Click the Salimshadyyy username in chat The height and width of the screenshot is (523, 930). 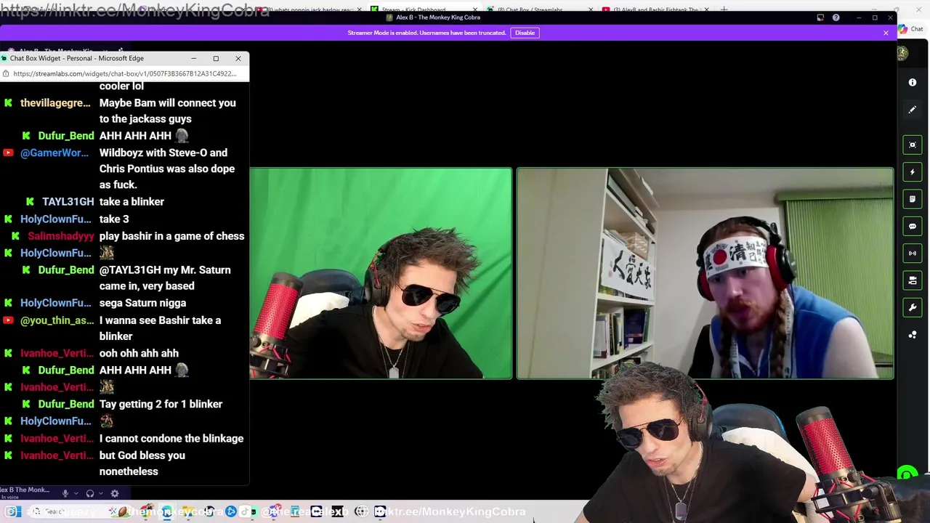tap(61, 236)
